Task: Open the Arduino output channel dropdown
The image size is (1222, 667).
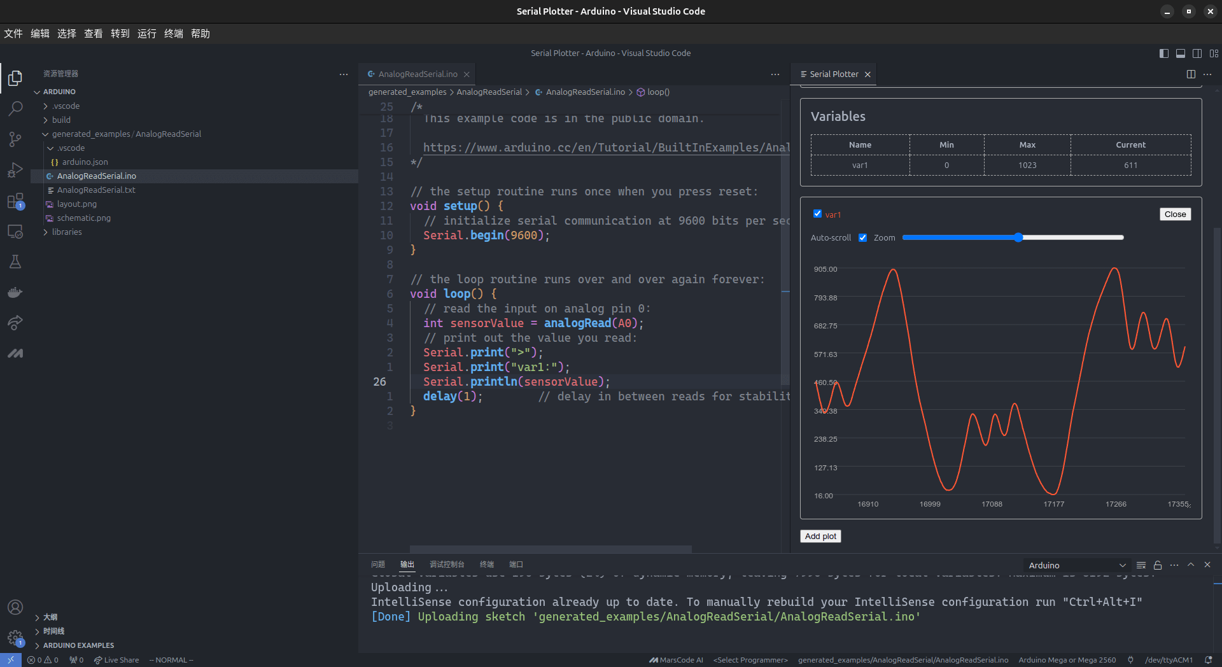Action: [1076, 565]
